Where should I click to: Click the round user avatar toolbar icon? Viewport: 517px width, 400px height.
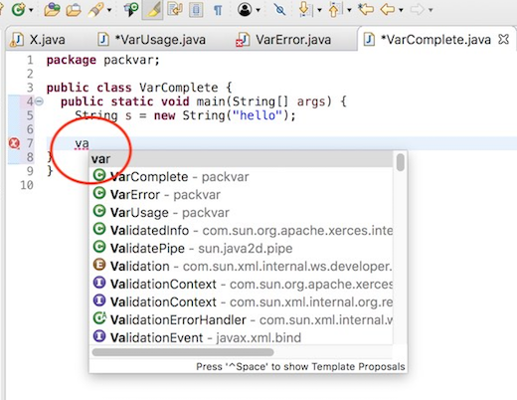[245, 10]
